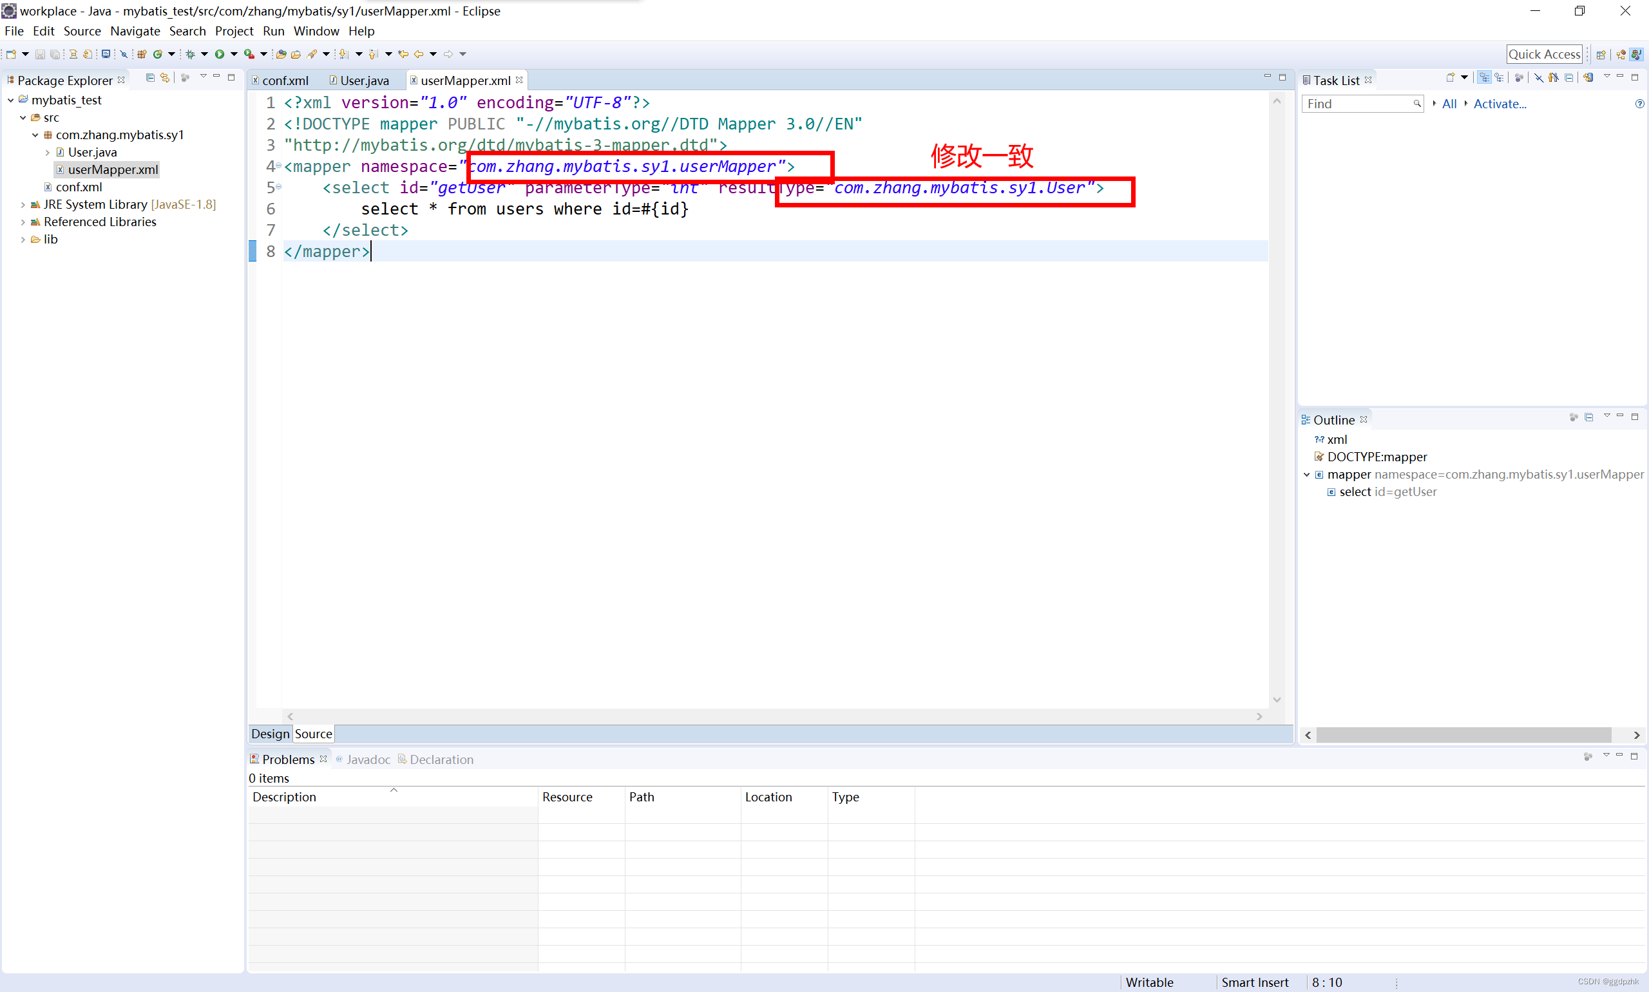Click the Open Perspective icon
The width and height of the screenshot is (1649, 992).
click(x=1601, y=55)
